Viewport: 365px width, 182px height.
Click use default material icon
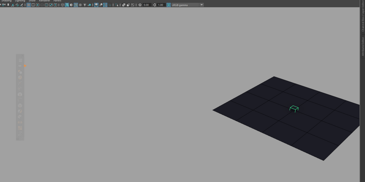pyautogui.click(x=71, y=5)
